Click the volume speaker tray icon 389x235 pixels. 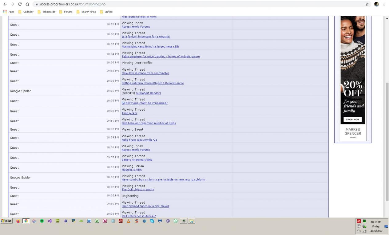tap(359, 231)
